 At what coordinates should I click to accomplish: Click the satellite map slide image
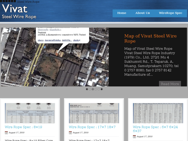(55, 57)
